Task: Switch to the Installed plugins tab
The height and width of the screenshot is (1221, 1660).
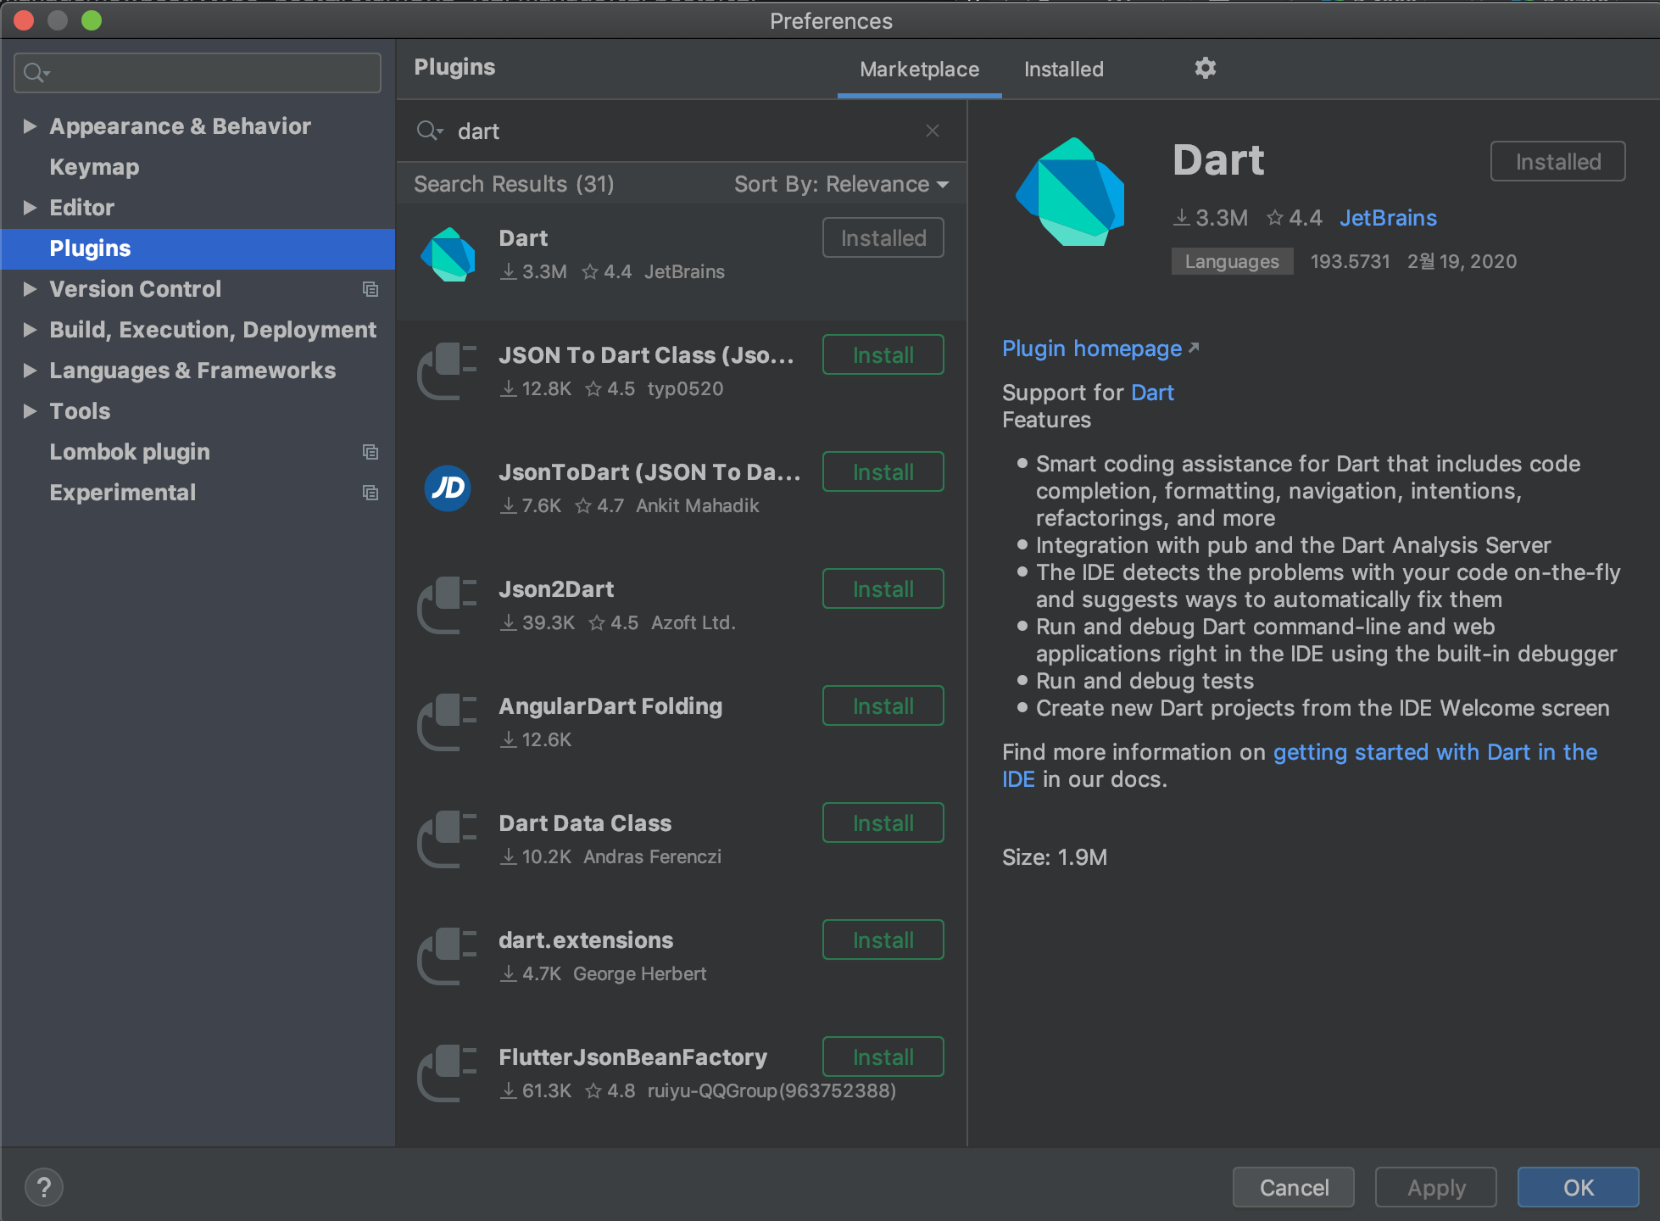Action: 1063,70
